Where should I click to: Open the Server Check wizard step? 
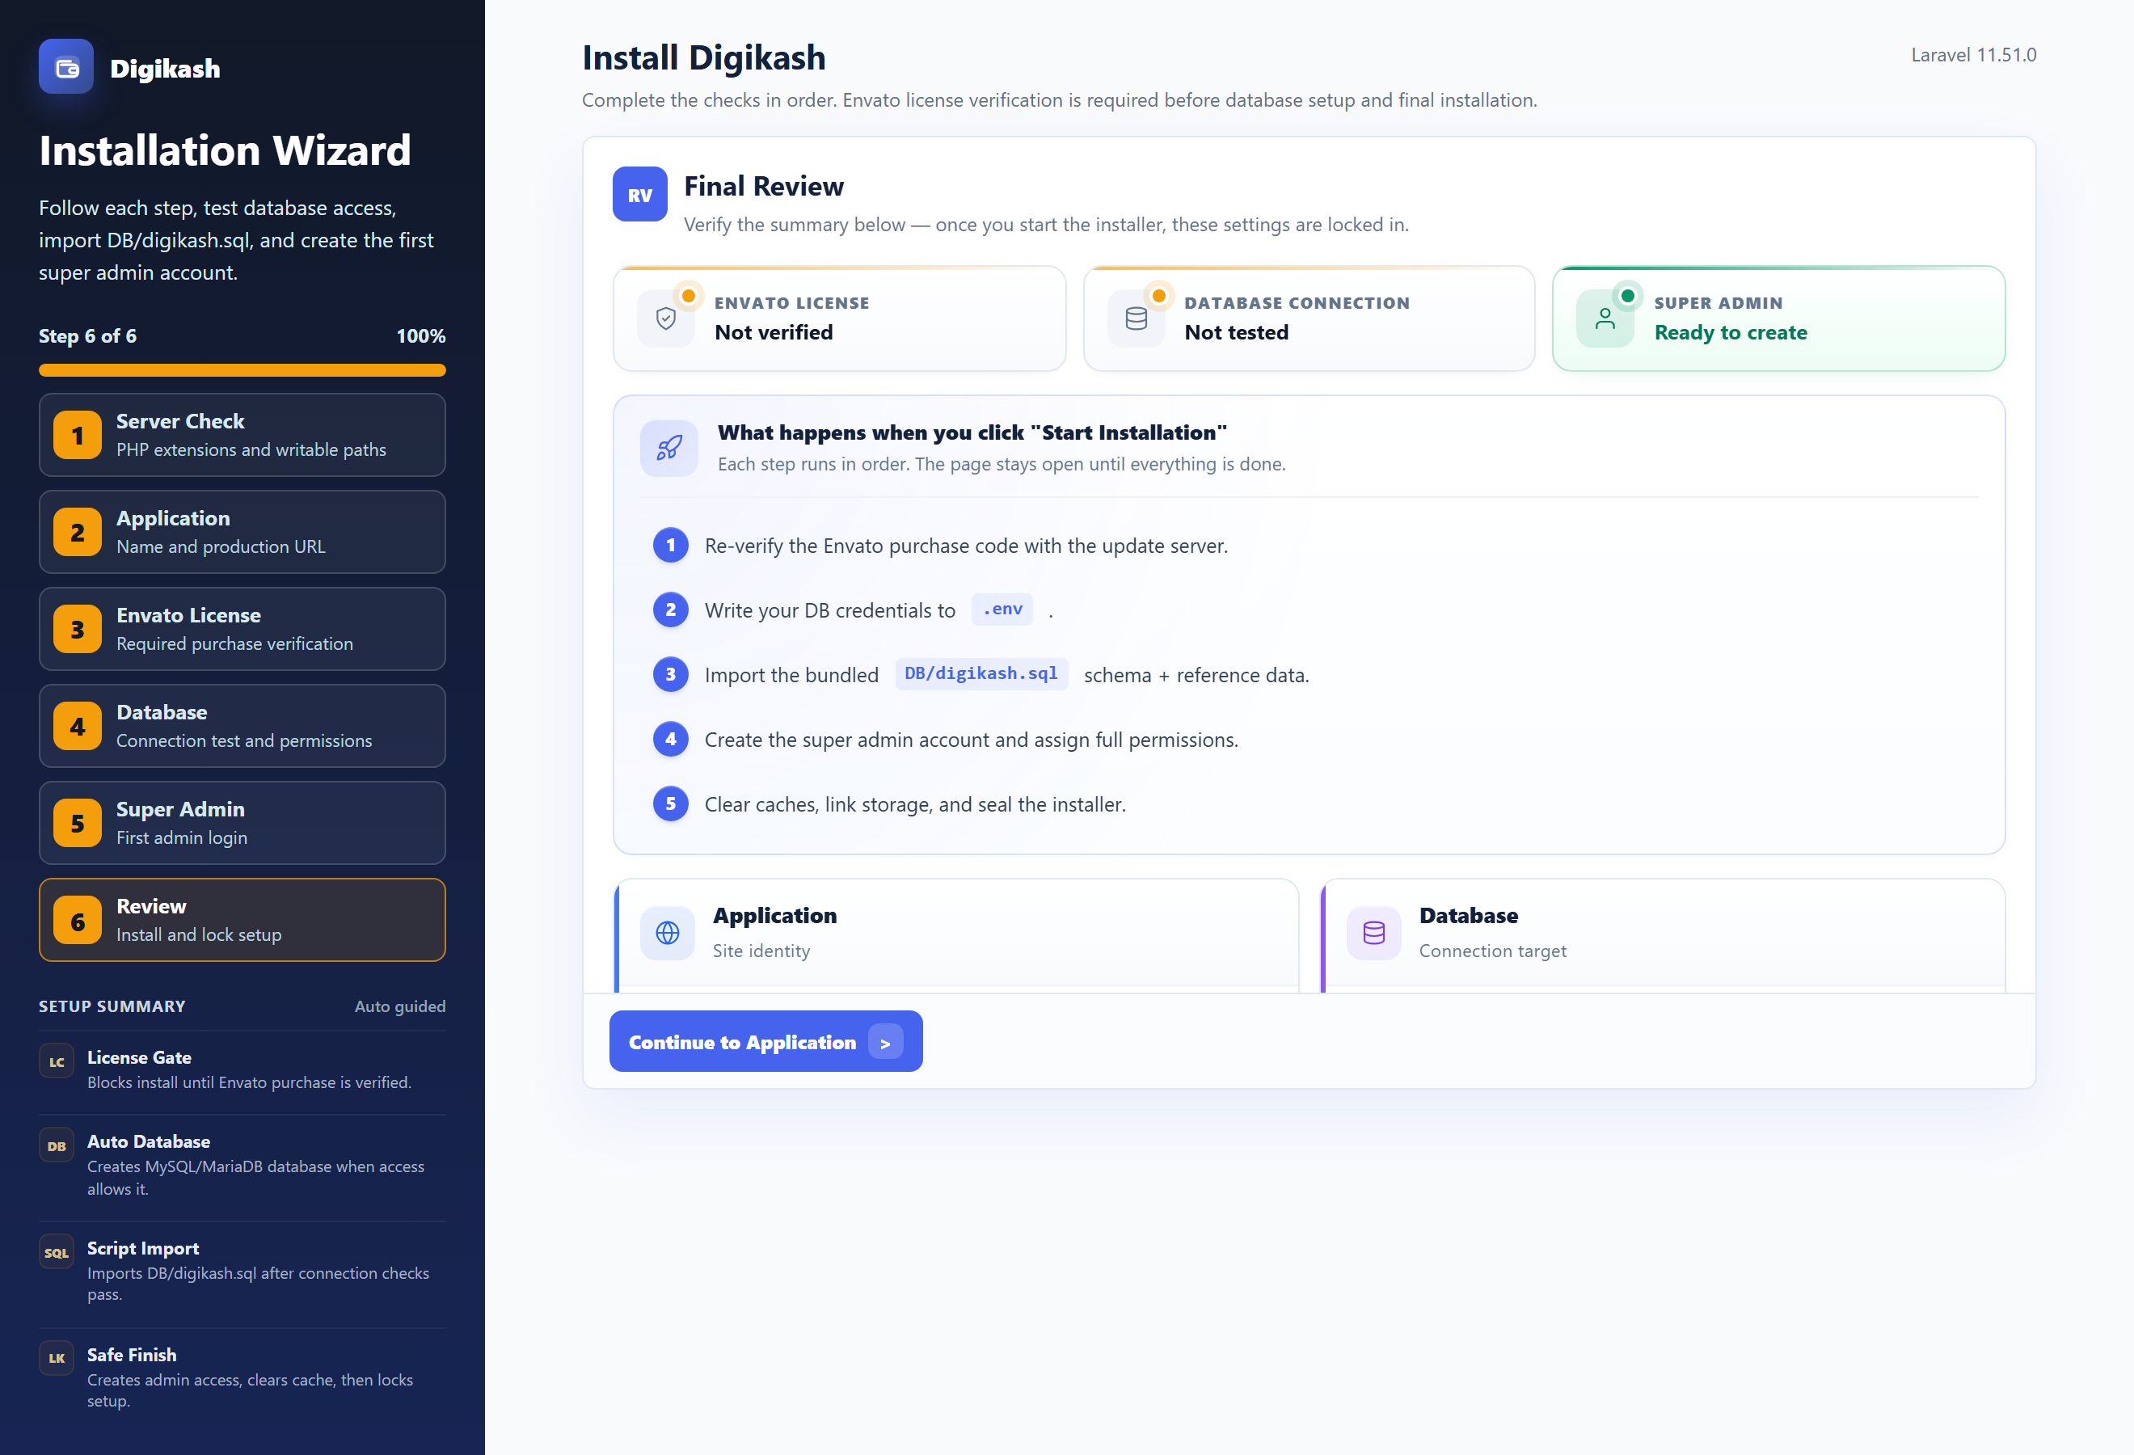pos(242,435)
